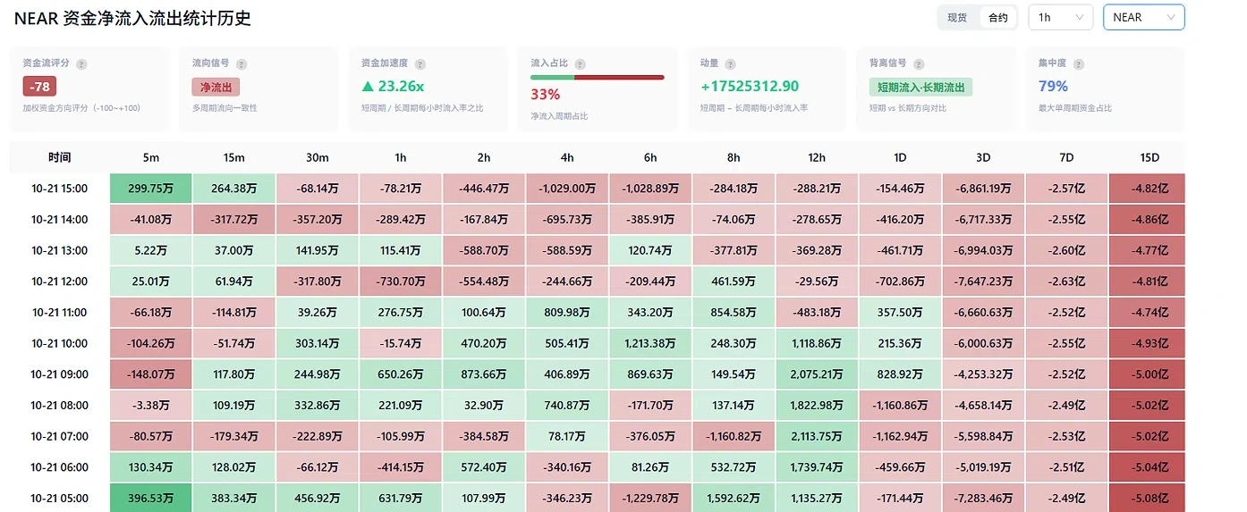Click the 2,075.21万 cell
1247x512 pixels.
[817, 374]
